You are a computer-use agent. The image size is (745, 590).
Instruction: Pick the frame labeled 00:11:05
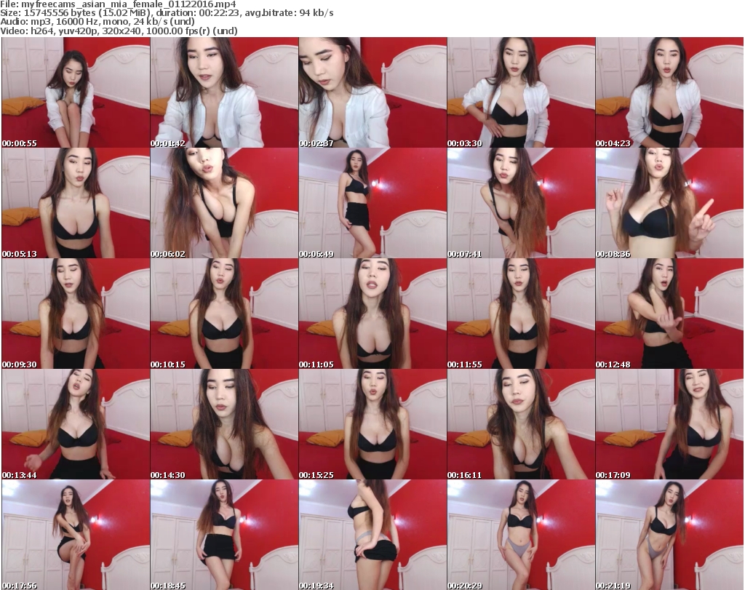pos(372,314)
